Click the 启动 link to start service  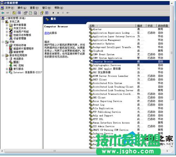point(47,33)
